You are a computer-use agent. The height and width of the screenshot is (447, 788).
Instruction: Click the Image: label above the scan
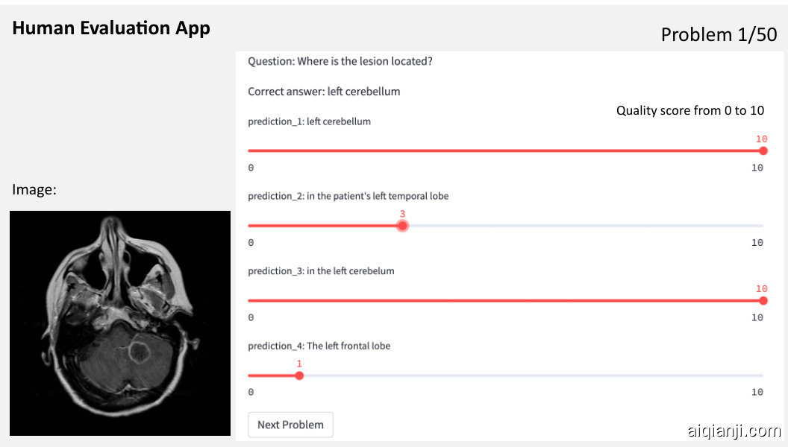pyautogui.click(x=34, y=190)
